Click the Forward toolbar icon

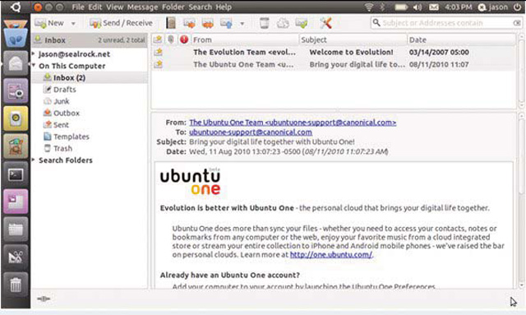coord(226,23)
